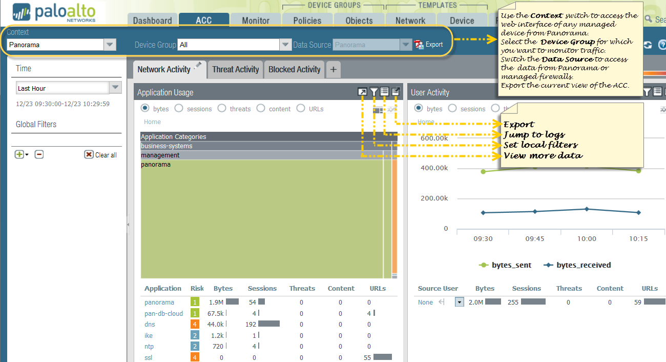Click the green panorama block in the treemap
This screenshot has width=666, height=362.
(x=261, y=220)
